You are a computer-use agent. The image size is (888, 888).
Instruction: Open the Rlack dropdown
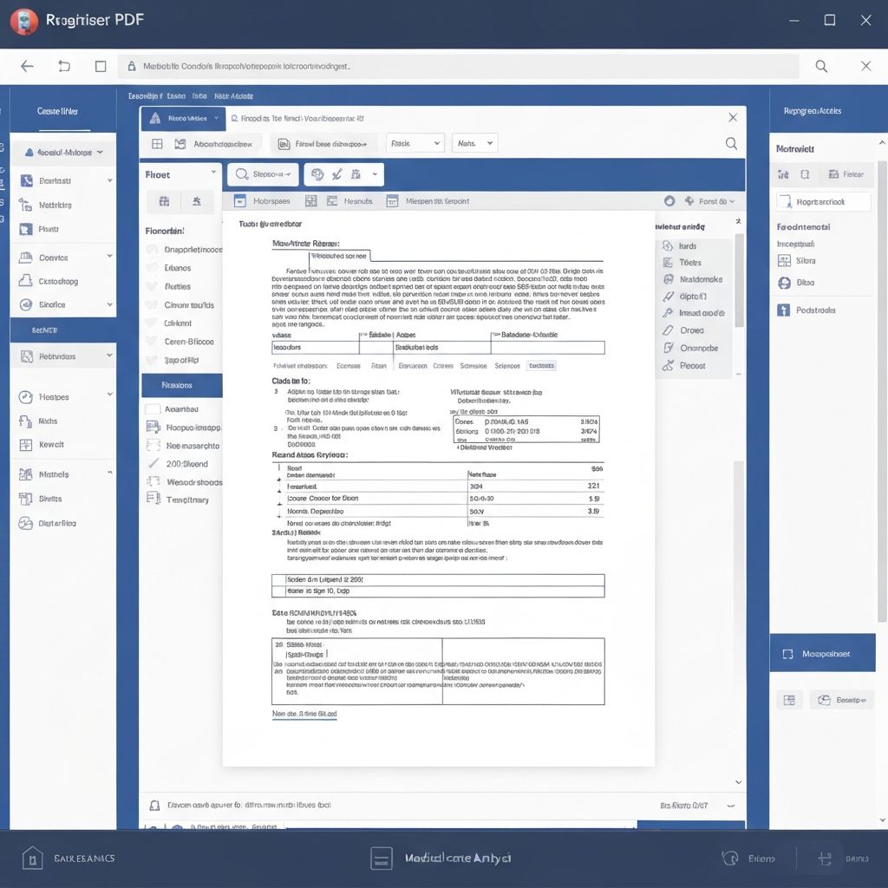point(415,143)
